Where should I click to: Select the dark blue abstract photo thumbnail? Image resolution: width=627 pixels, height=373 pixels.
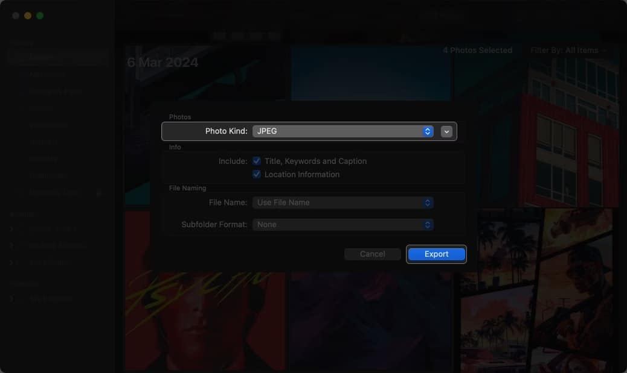point(371,321)
